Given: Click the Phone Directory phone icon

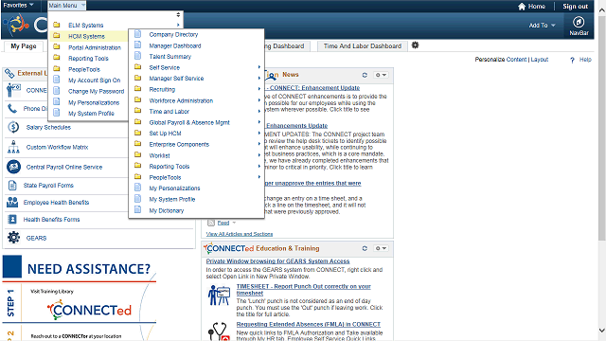Looking at the screenshot, I should tap(12, 109).
